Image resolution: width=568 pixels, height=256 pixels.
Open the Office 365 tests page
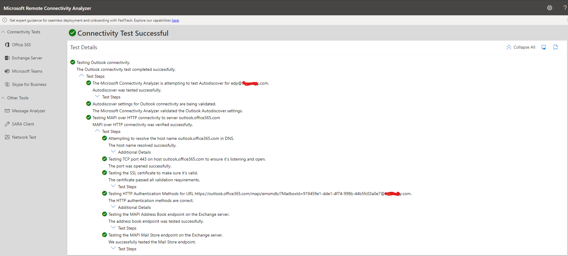point(21,45)
